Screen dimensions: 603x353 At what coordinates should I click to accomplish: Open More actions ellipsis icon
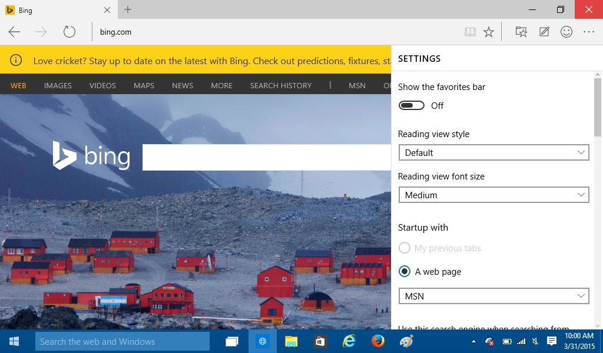coord(589,32)
